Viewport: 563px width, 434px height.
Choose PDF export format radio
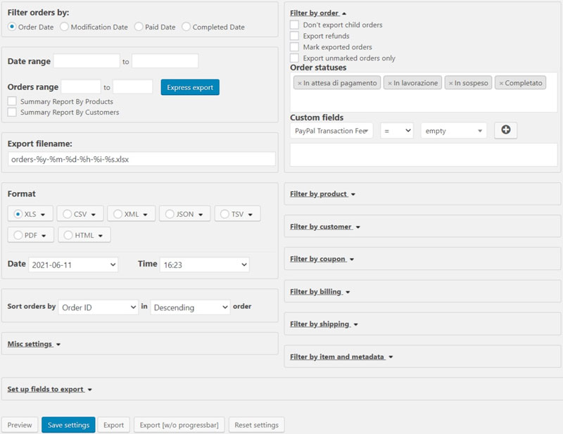point(18,235)
